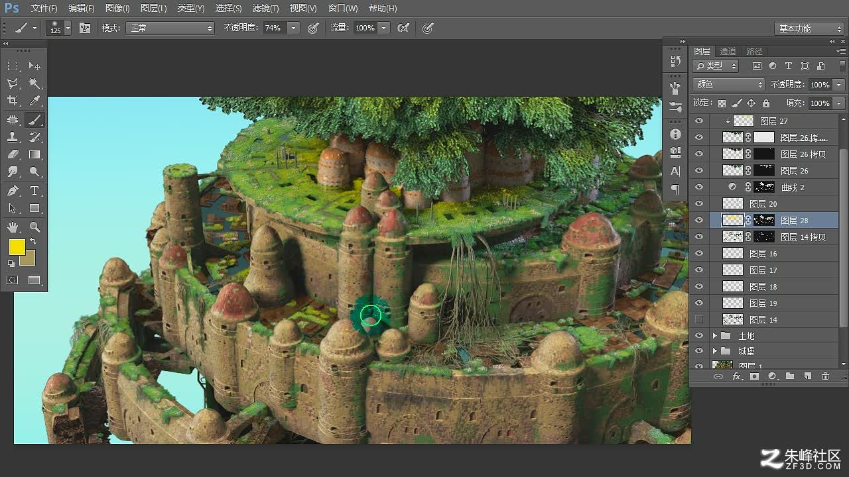Expand the 土地 layer group

point(714,336)
